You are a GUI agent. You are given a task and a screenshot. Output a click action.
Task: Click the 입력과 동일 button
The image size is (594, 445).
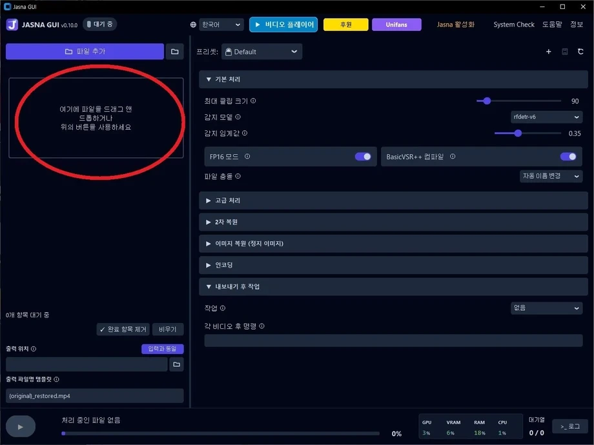point(163,349)
